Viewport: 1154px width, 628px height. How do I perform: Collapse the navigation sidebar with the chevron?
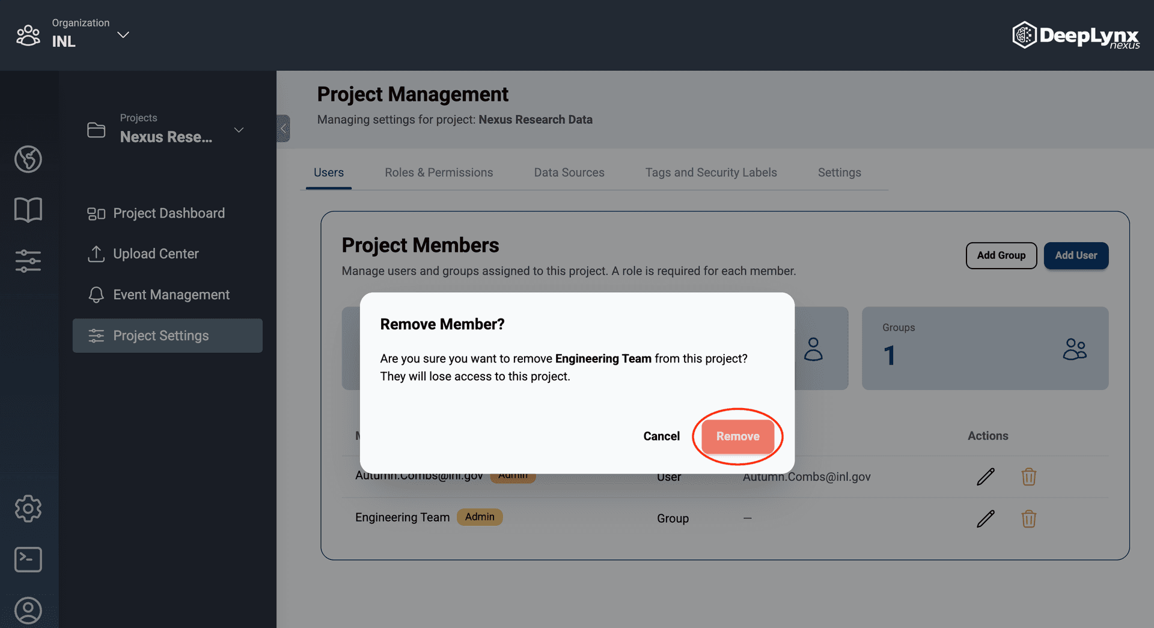[283, 128]
